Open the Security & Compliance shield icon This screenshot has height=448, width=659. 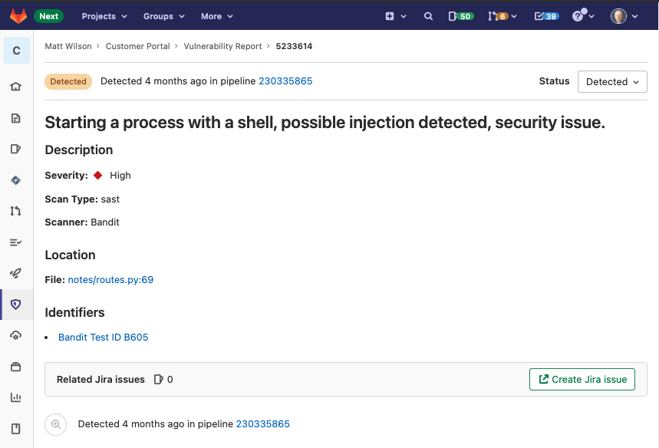click(16, 305)
